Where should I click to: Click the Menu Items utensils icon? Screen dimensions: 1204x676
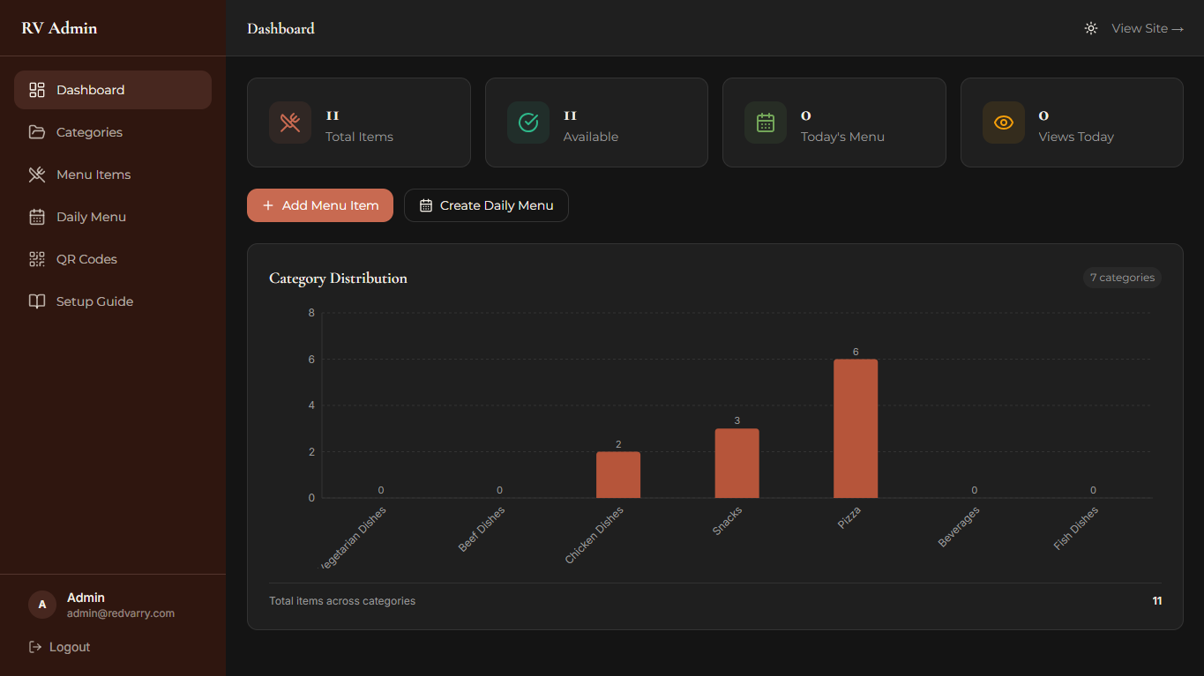(37, 175)
